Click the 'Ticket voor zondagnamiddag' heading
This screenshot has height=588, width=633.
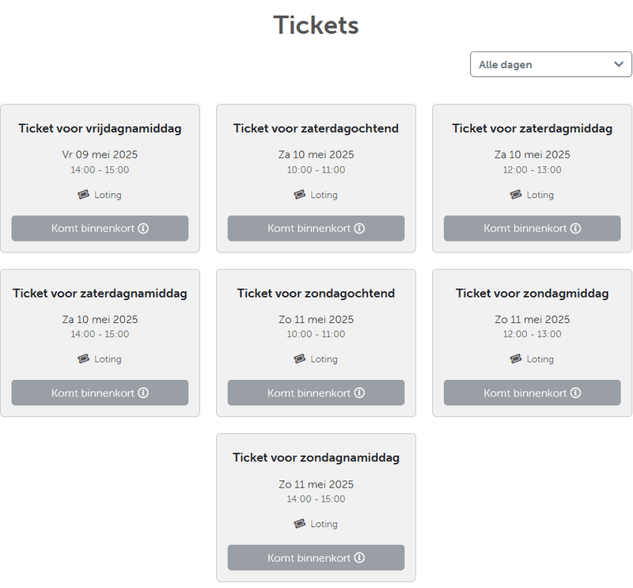coord(316,458)
